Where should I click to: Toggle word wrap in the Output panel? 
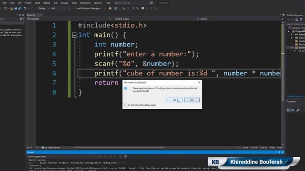click(126, 156)
